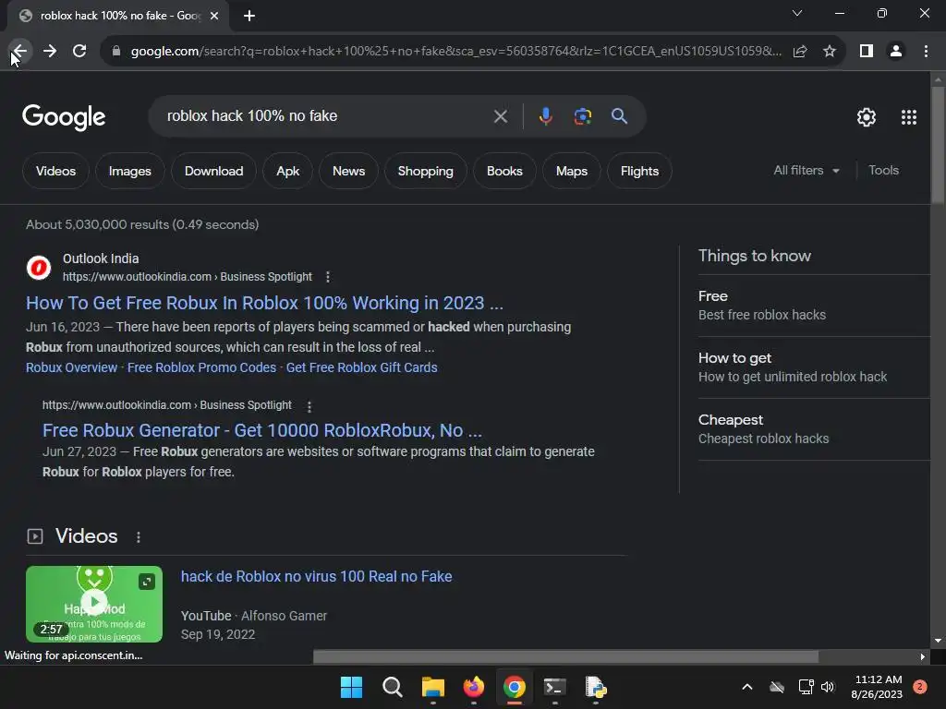Reload the page with the refresh icon
The image size is (946, 709).
coord(79,52)
